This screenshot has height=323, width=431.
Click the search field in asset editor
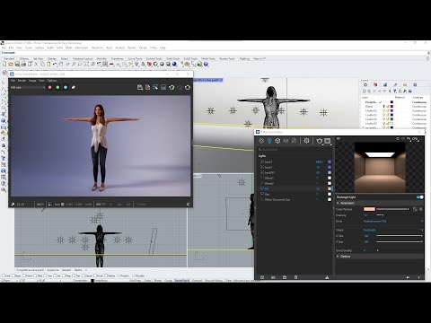pyautogui.click(x=295, y=149)
